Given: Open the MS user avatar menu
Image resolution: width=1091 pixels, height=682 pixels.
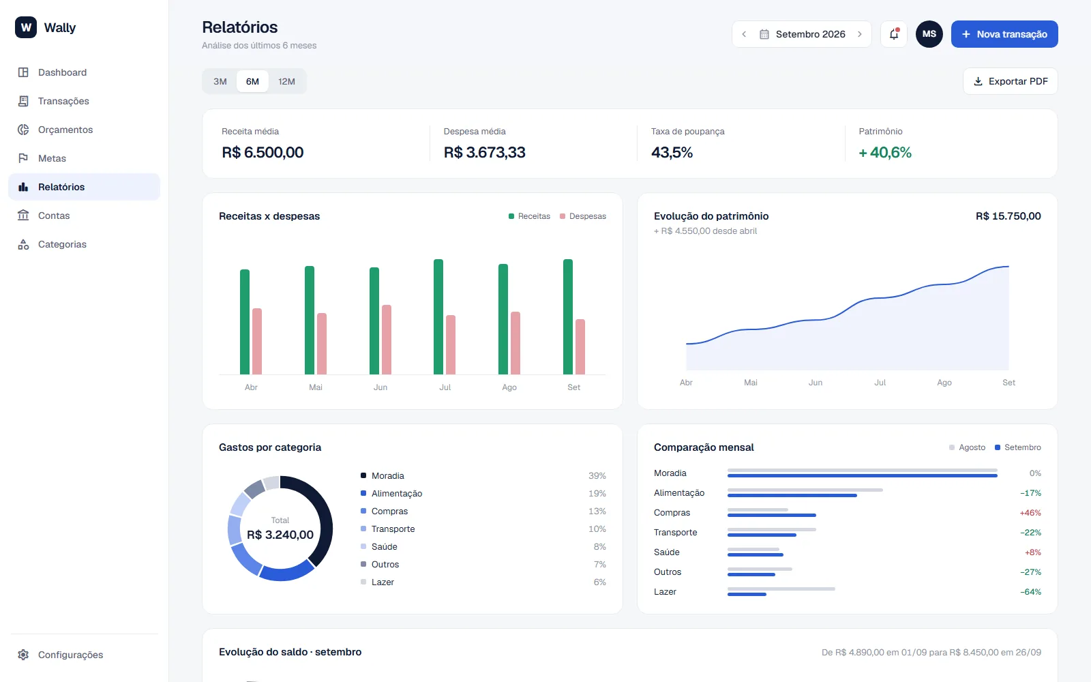Looking at the screenshot, I should (x=929, y=34).
